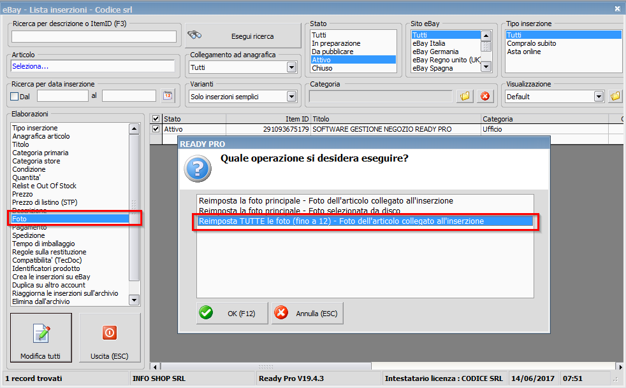Click left arrow of horizontal grid scrollbar
This screenshot has width=626, height=388.
point(155,366)
